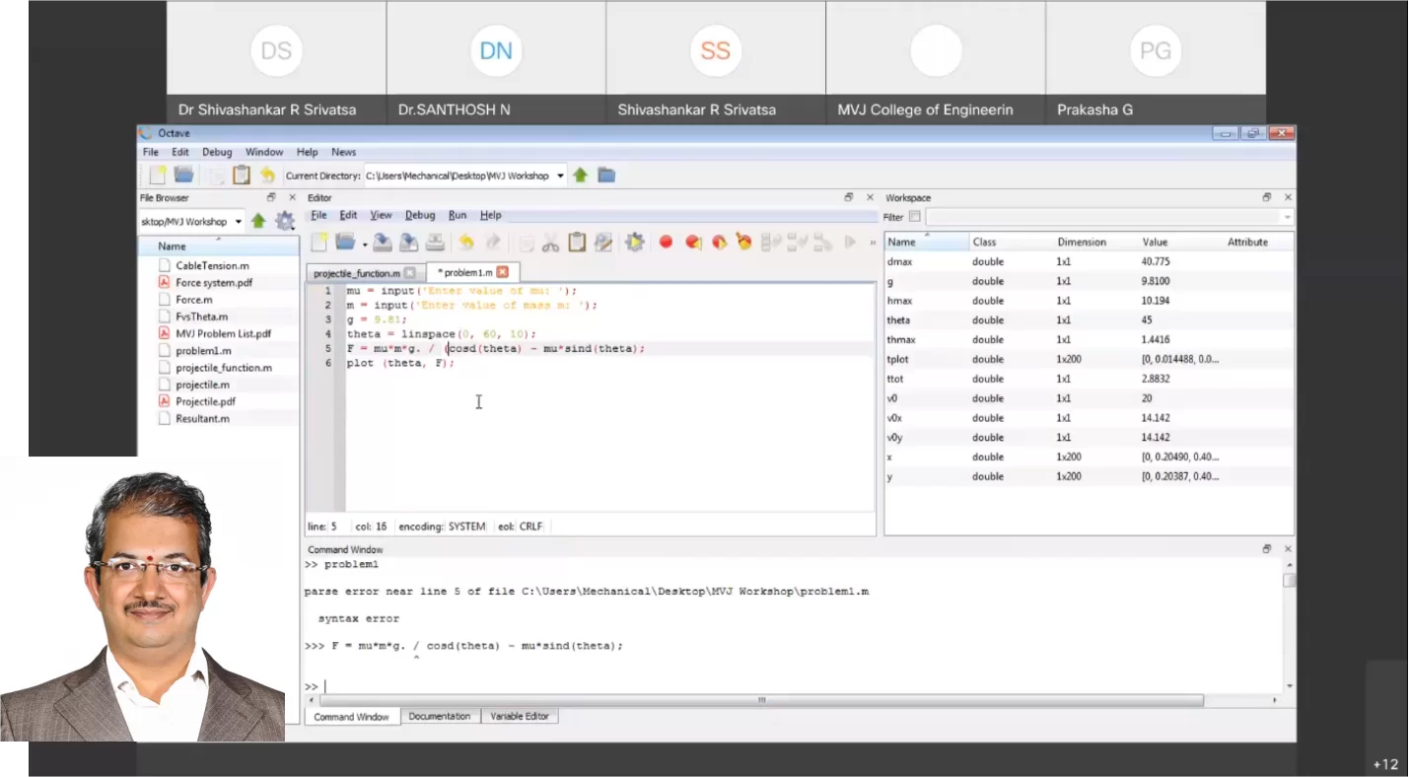This screenshot has height=777, width=1409.
Task: Sort Workspace by Class column header
Action: (1011, 242)
